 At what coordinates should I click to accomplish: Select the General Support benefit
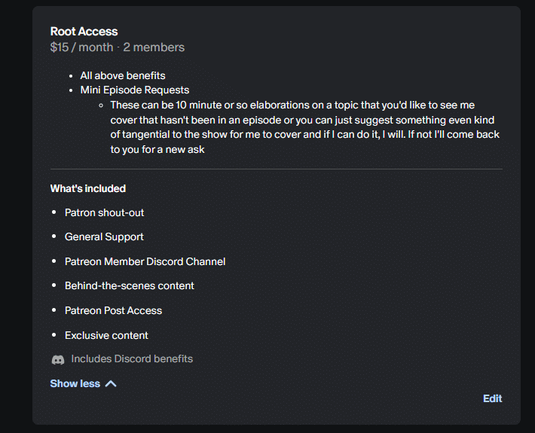pos(104,236)
